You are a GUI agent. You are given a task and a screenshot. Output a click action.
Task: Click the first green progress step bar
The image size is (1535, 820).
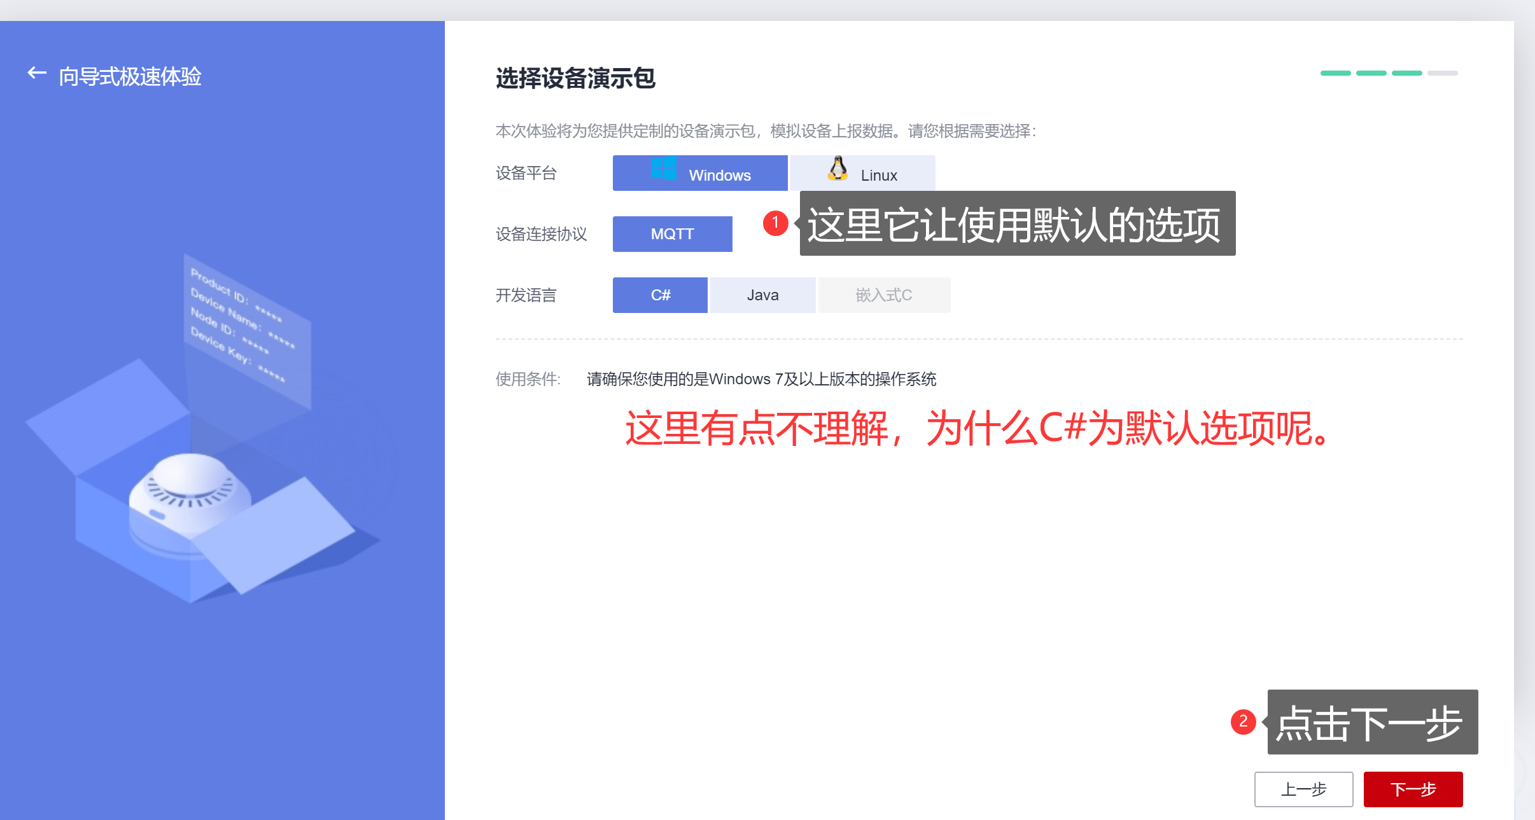point(1335,73)
